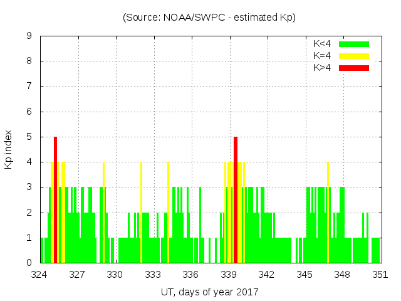Click the 5 tick label on y-axis
The height and width of the screenshot is (301, 401).
[29, 137]
